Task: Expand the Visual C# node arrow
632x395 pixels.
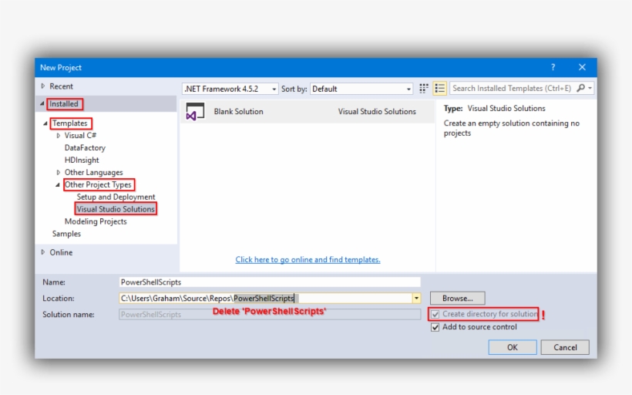Action: coord(59,136)
